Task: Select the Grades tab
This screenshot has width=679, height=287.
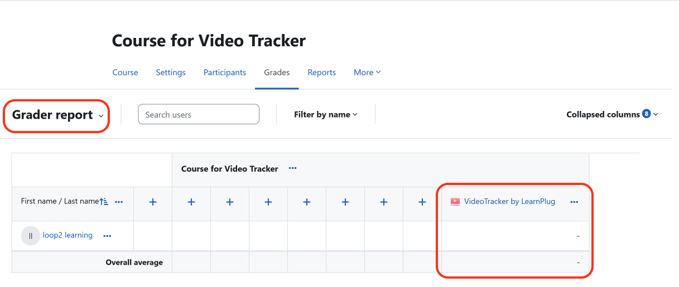Action: (x=277, y=72)
